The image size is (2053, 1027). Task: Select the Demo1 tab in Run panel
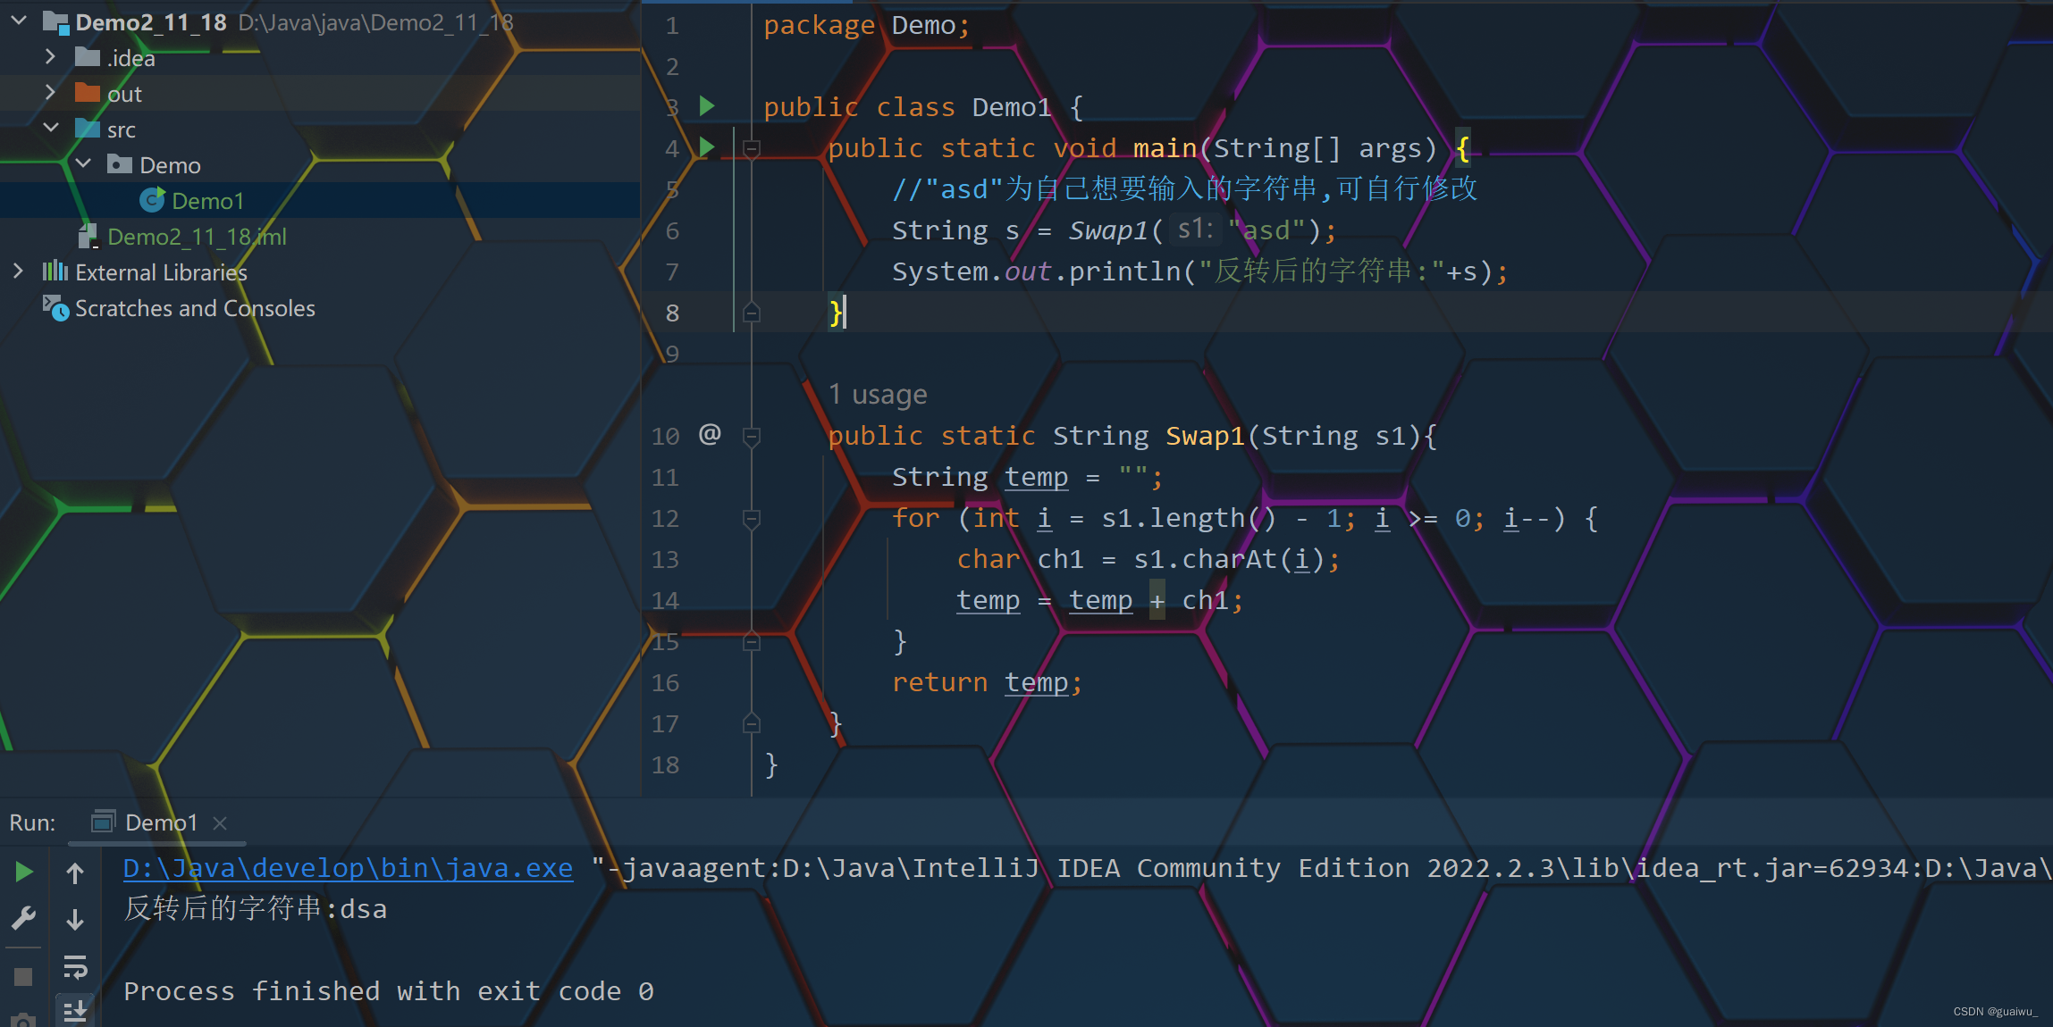pyautogui.click(x=157, y=822)
